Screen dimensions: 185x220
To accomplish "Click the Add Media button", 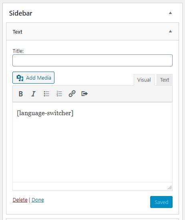I will tap(33, 78).
